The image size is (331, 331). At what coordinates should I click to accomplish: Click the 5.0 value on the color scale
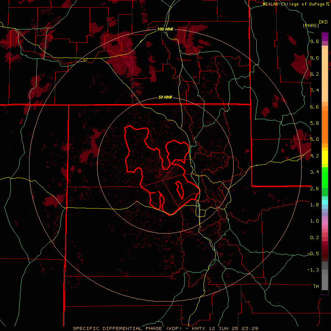(314, 139)
